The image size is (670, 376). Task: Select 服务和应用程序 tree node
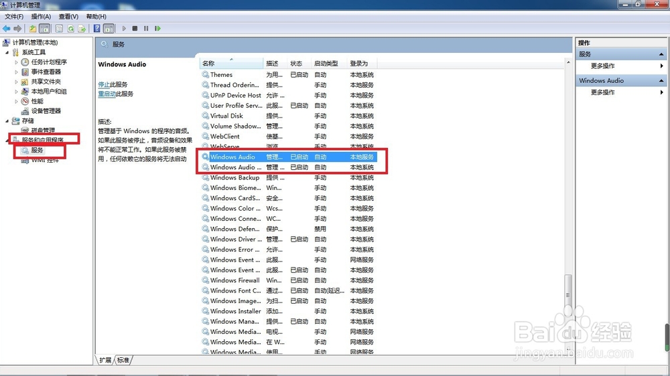click(x=42, y=140)
